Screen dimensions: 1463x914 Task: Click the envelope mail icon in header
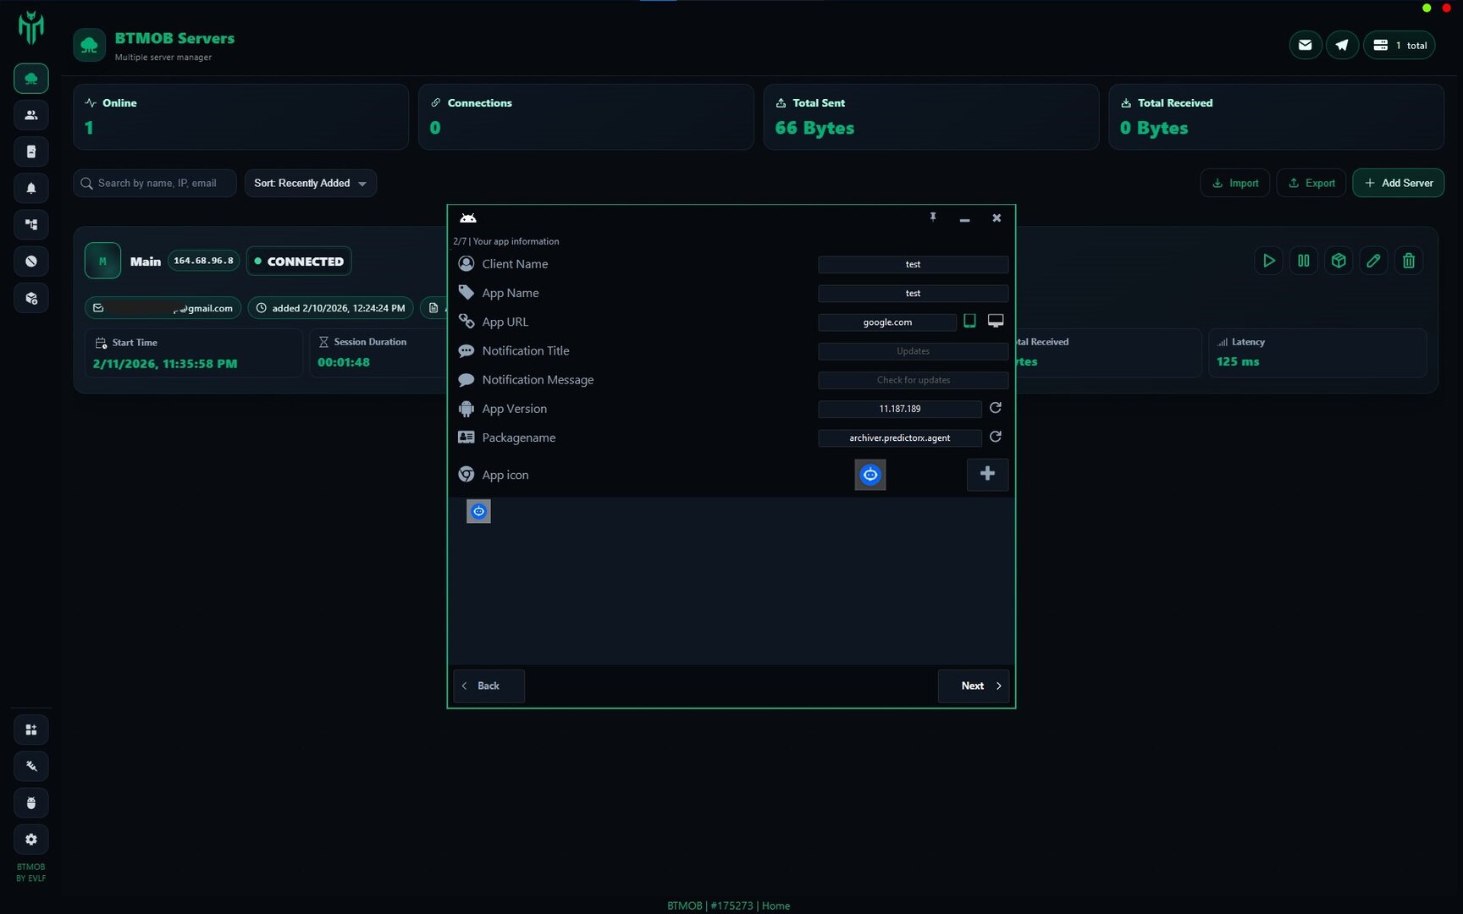(x=1305, y=45)
